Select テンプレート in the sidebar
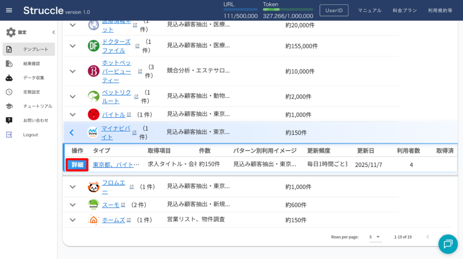463x259 pixels. [28, 49]
